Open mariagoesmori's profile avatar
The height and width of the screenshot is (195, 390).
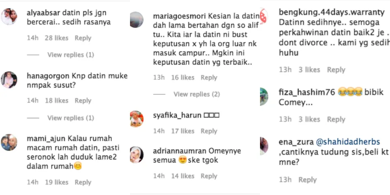click(136, 19)
